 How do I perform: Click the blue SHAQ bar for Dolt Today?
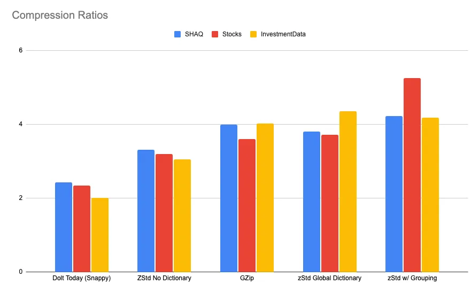coord(64,227)
